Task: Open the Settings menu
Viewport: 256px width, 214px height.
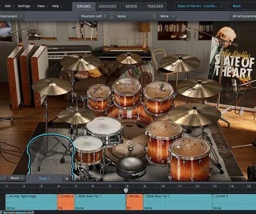Action: tap(25, 6)
